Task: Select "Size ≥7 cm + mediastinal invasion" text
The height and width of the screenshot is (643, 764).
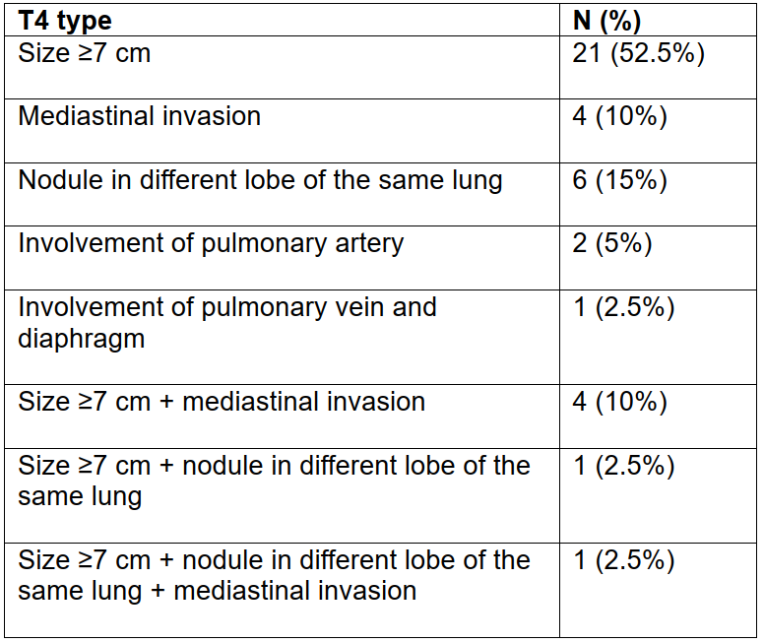Action: coord(222,402)
